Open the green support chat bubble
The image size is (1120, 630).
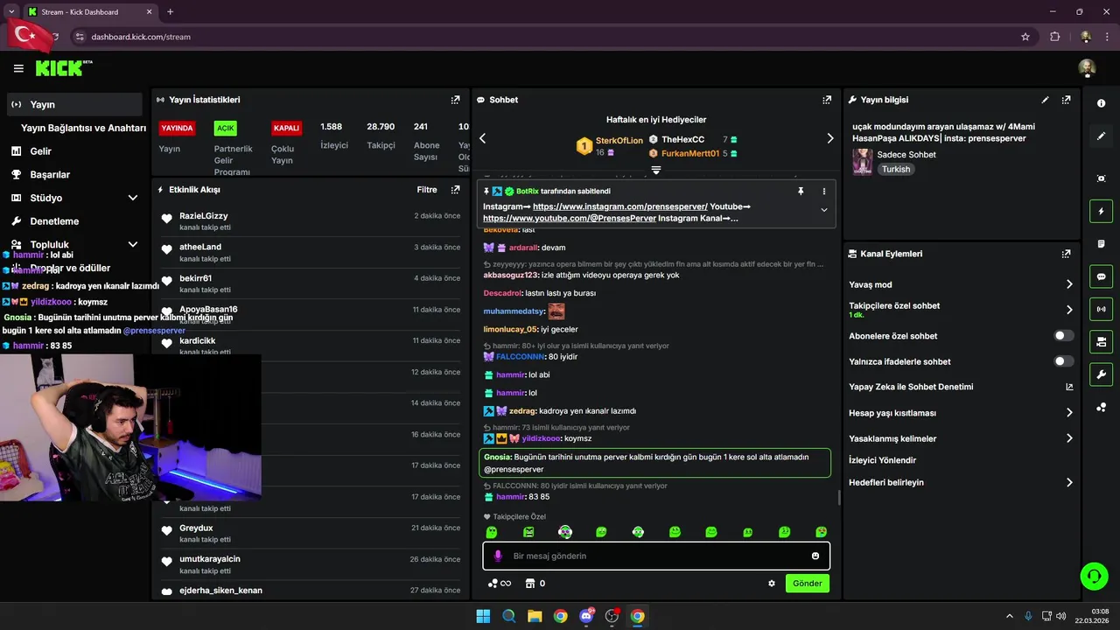(x=1094, y=576)
